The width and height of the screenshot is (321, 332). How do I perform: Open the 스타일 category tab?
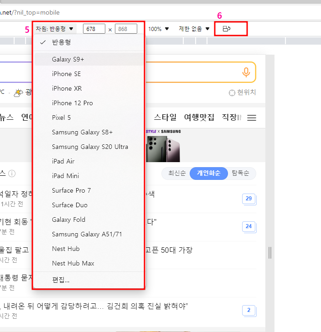point(165,117)
